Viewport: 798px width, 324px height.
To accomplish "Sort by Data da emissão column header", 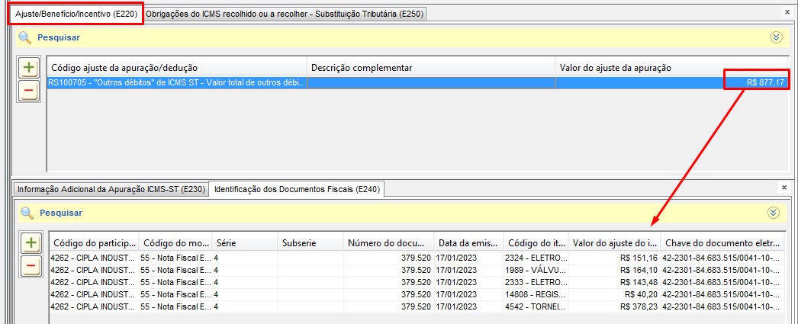I will [x=468, y=243].
